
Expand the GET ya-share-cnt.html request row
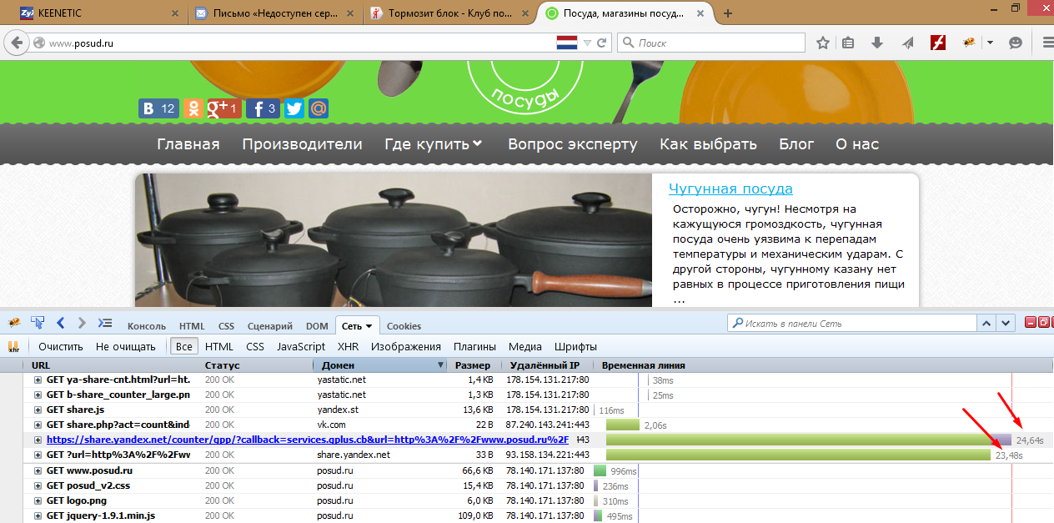point(38,380)
